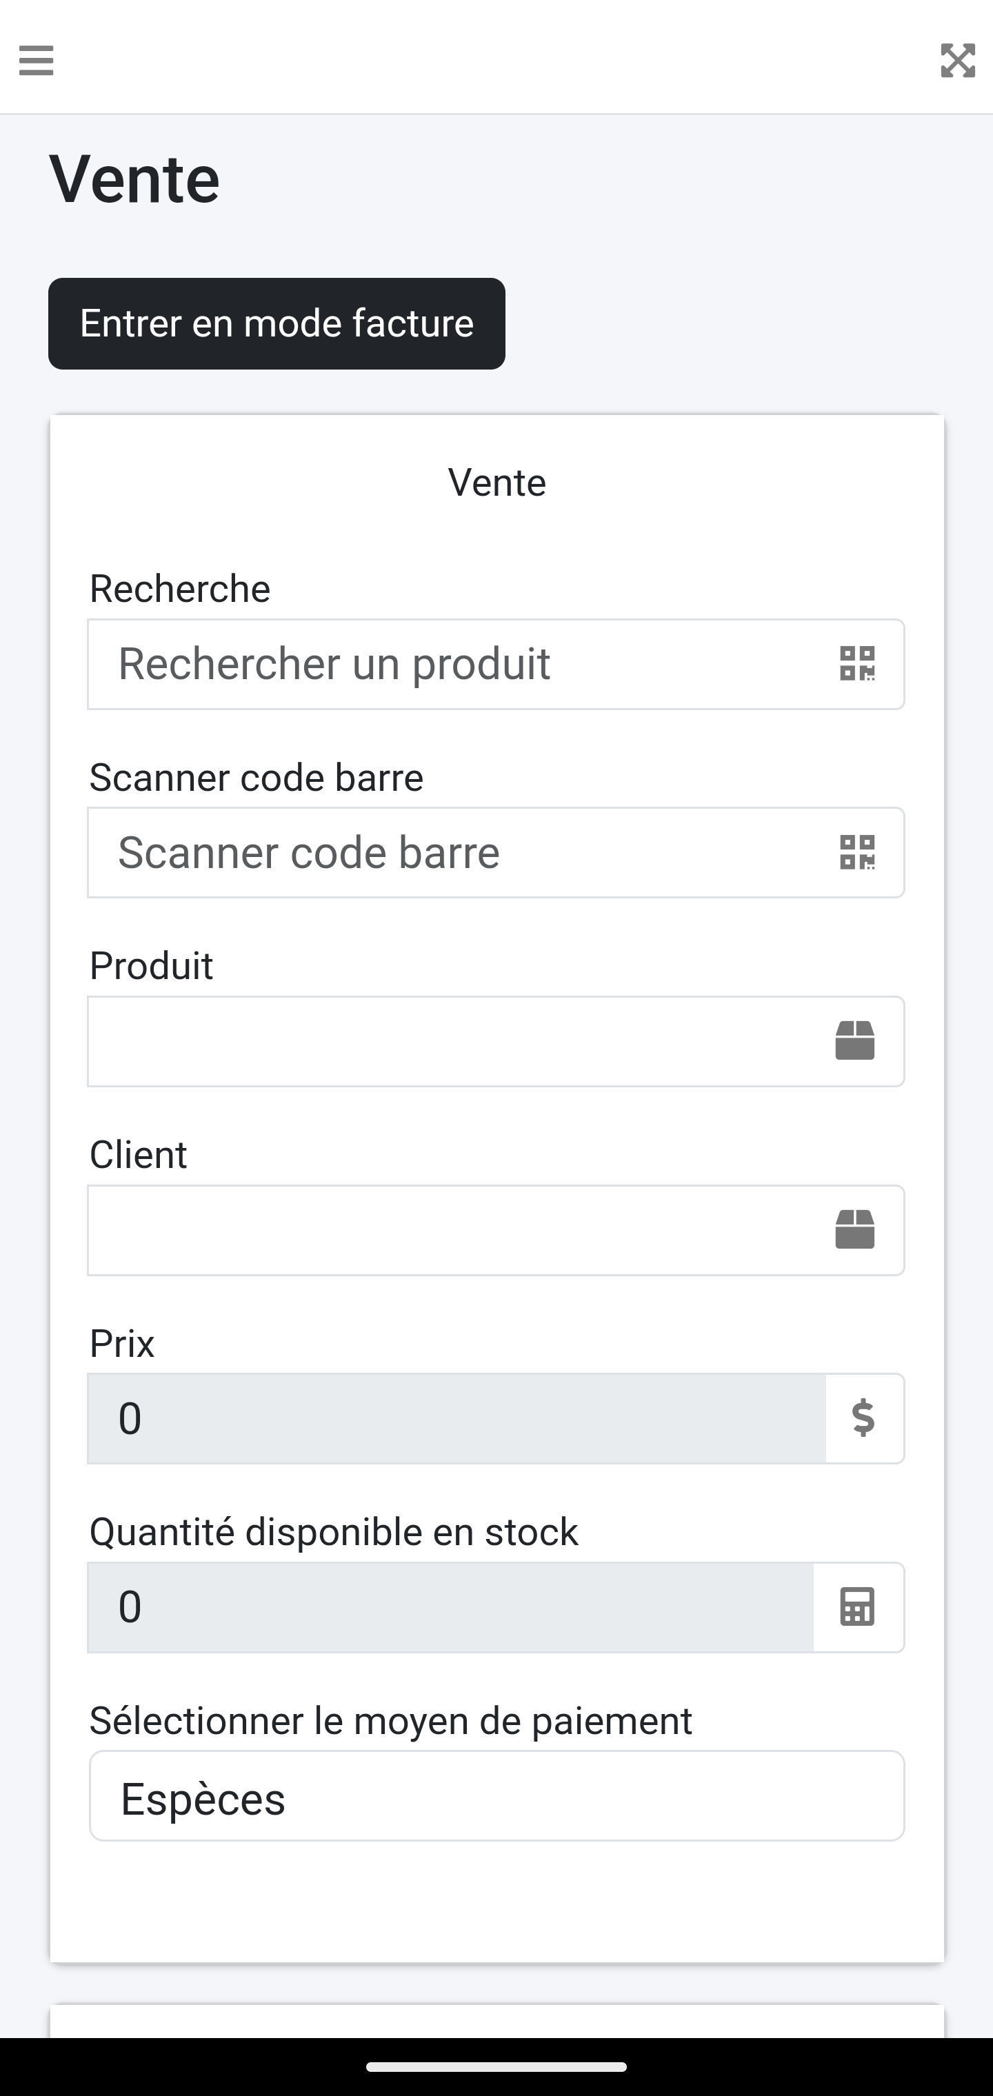This screenshot has height=2096, width=993.
Task: Open the Client selection field
Action: (x=456, y=1229)
